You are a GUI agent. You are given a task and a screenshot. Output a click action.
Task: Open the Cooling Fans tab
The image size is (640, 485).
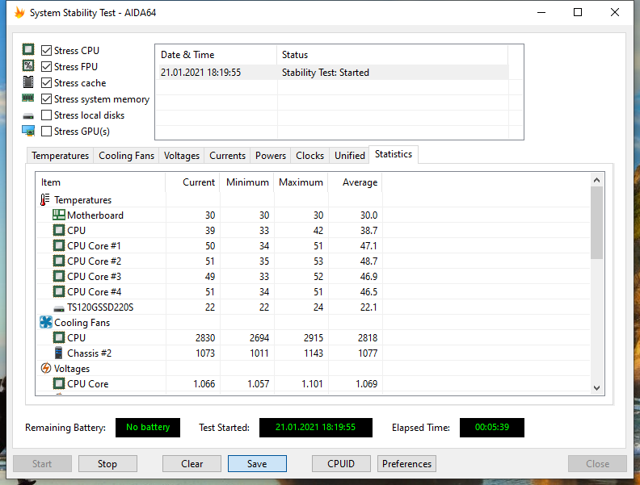click(126, 156)
